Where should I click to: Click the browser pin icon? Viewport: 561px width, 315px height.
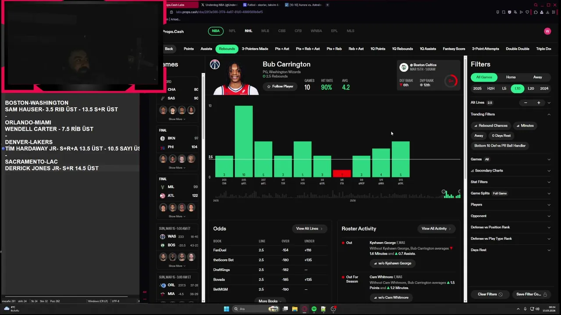(x=497, y=12)
